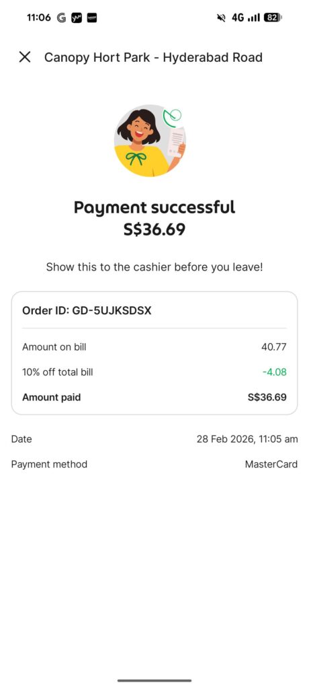Viewport: 309px width, 689px height.
Task: Select the S$36.69 total under heading
Action: (154, 229)
